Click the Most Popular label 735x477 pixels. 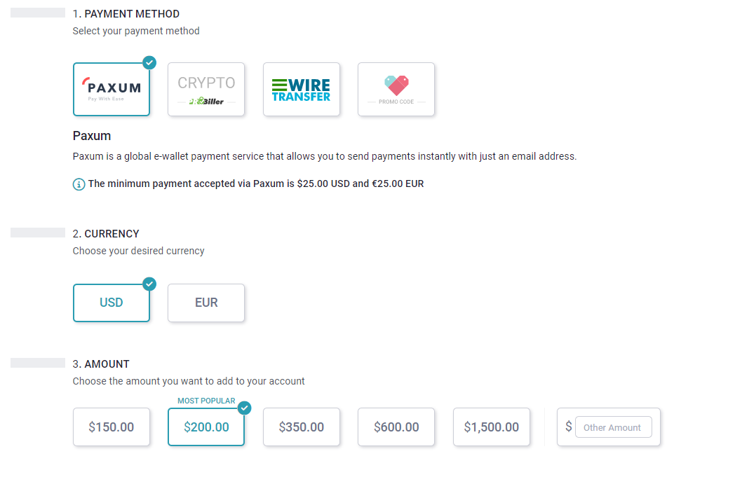pos(206,401)
